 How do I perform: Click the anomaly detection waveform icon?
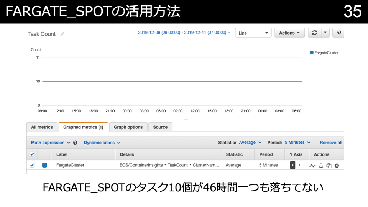coord(312,166)
